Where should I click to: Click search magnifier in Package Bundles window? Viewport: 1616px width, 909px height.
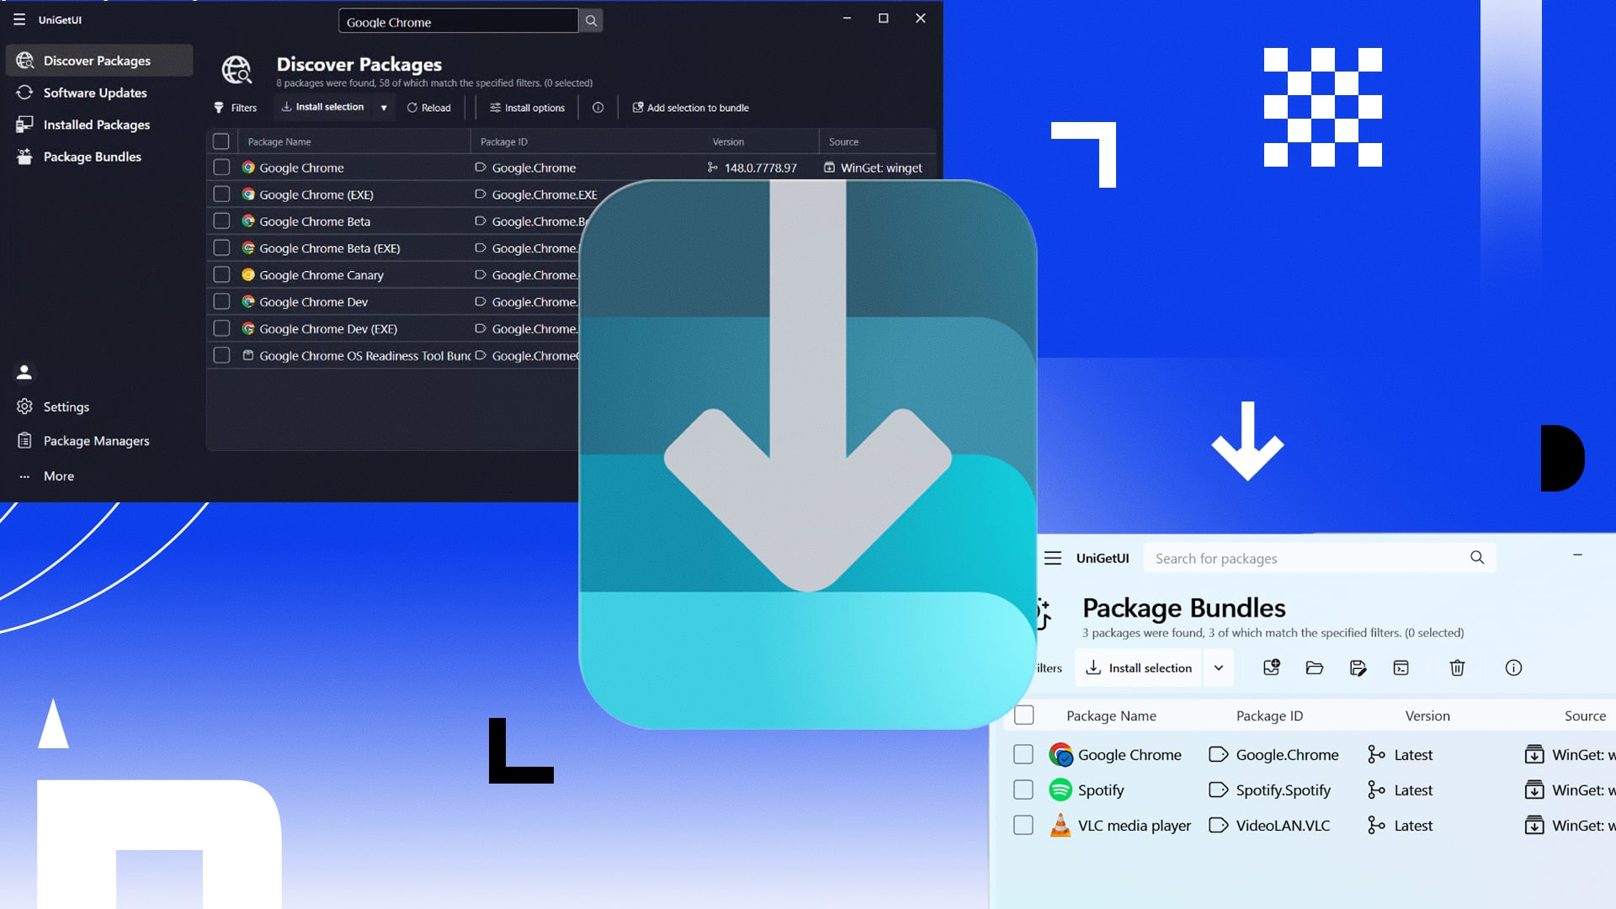(x=1477, y=558)
